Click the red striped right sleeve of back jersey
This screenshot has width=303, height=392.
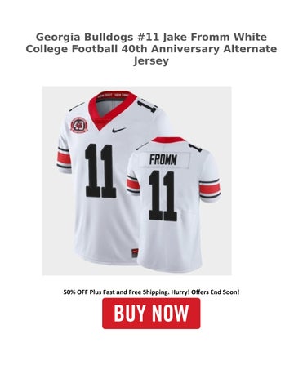point(210,189)
